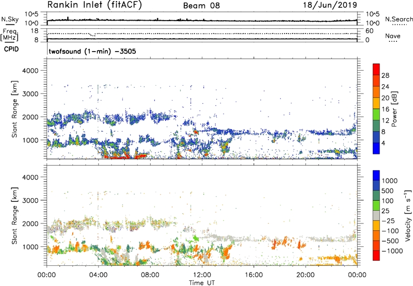
Task: Click right-side Nave axis value '60'
Action: click(369, 31)
